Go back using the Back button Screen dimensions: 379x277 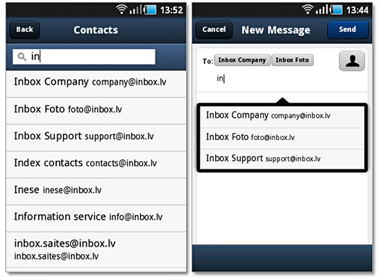coord(24,30)
